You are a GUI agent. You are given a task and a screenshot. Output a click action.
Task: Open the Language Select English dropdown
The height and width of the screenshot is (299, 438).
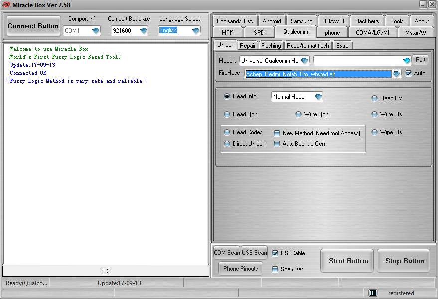click(196, 30)
